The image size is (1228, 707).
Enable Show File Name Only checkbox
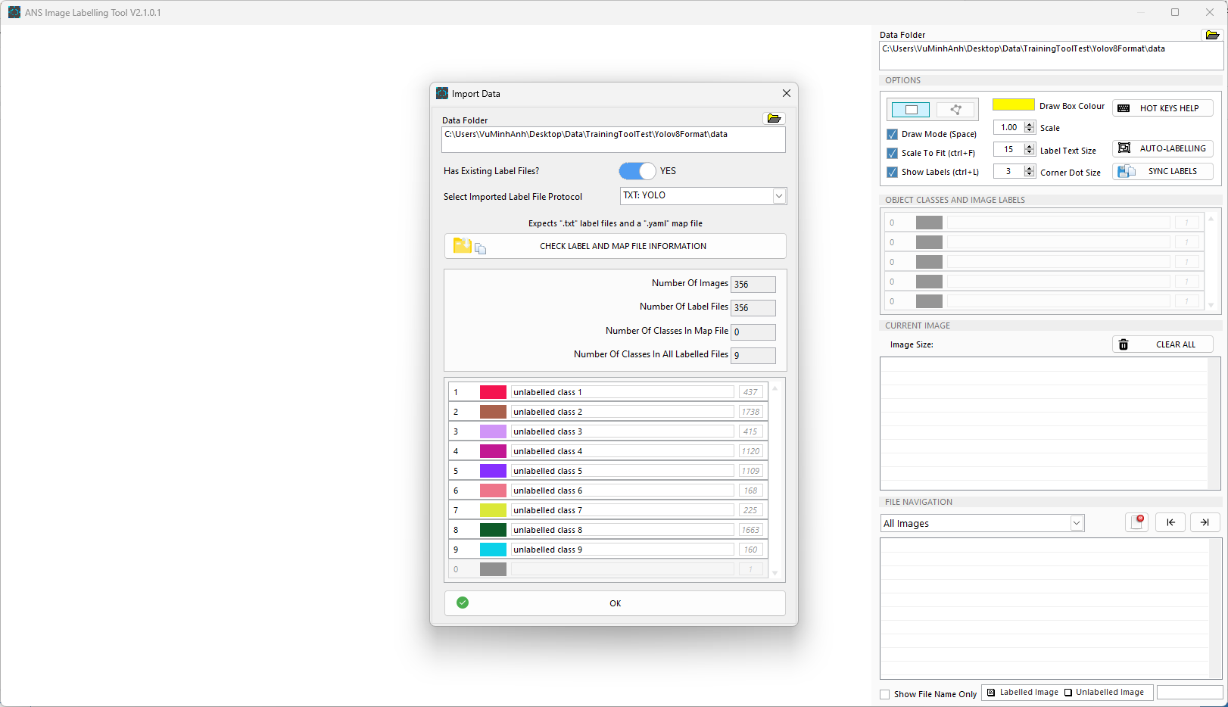[x=885, y=694]
